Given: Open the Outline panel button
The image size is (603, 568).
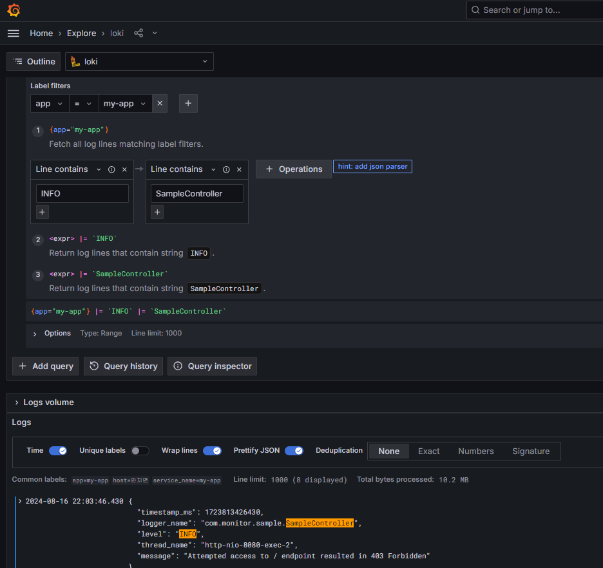Looking at the screenshot, I should pyautogui.click(x=33, y=61).
